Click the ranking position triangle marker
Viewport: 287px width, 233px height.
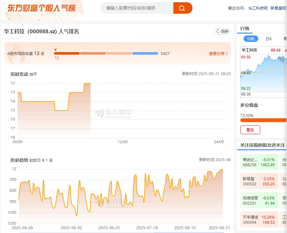pyautogui.click(x=56, y=50)
